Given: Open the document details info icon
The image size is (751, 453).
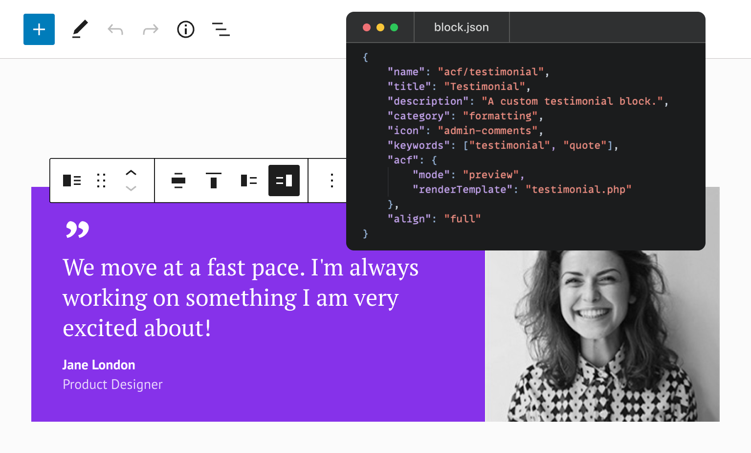Looking at the screenshot, I should tap(186, 29).
